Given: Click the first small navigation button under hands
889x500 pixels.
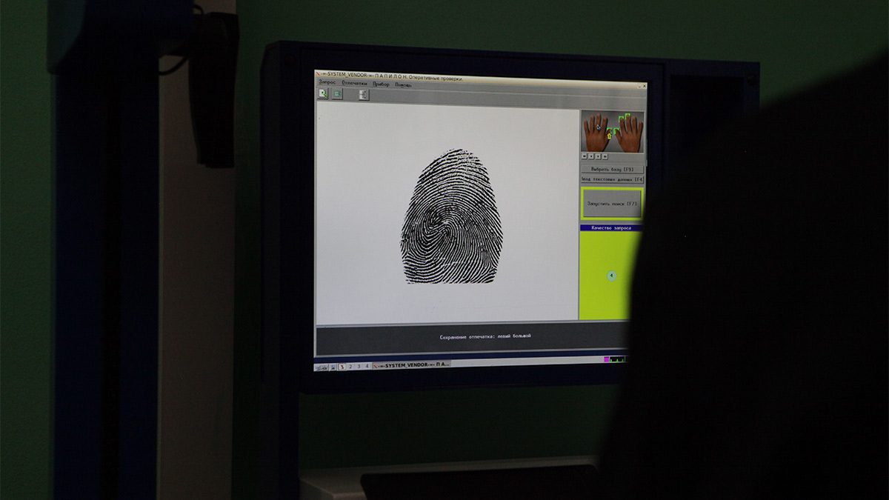Looking at the screenshot, I should [584, 156].
